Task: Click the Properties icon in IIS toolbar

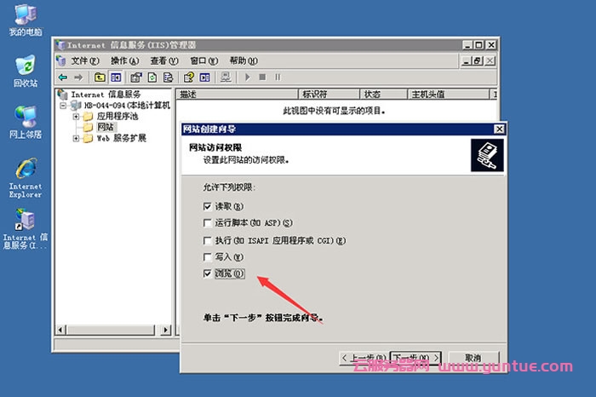Action: [x=135, y=78]
